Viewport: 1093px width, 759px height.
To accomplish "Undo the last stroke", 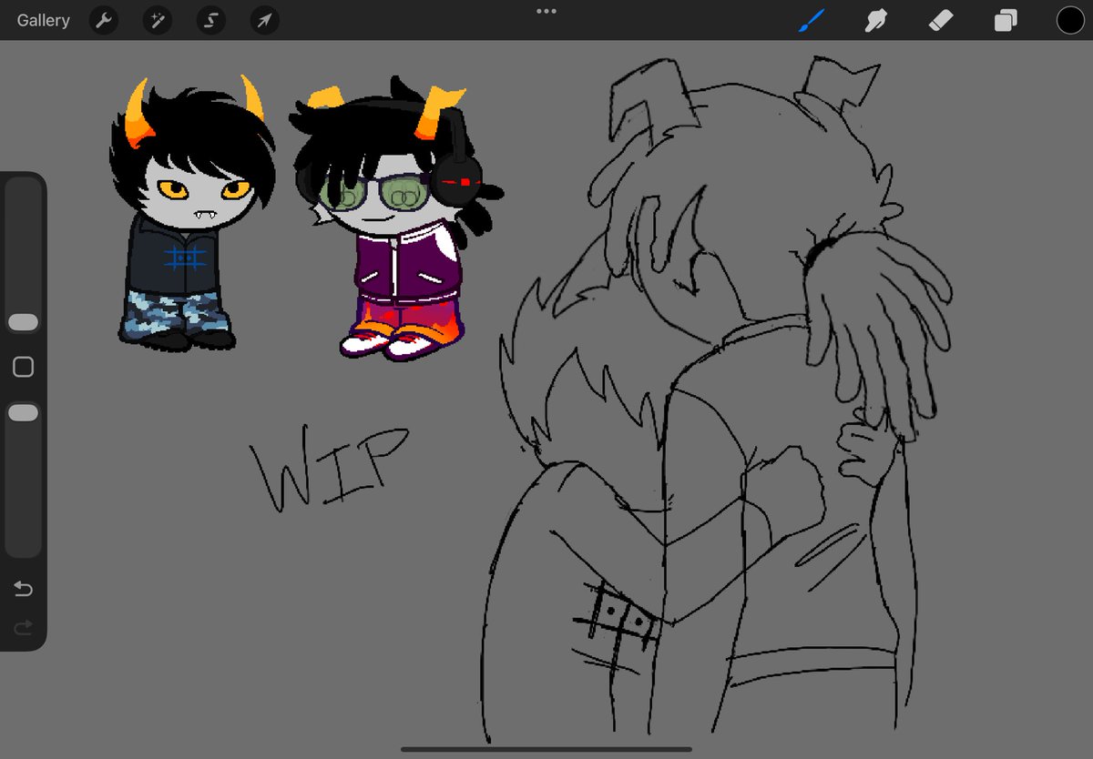I will point(24,589).
